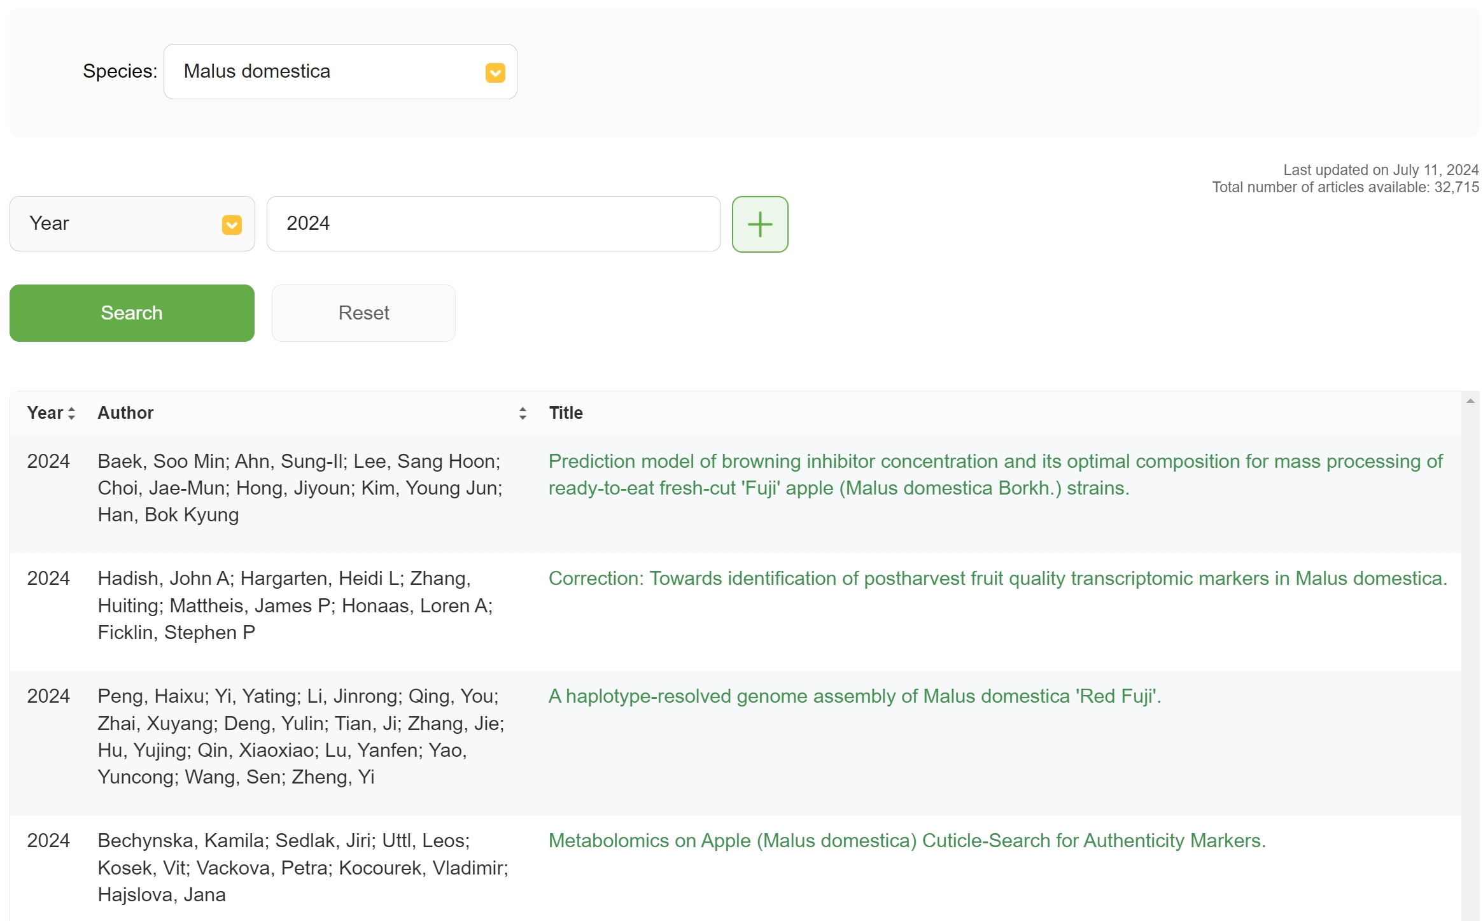Viewport: 1483px width, 921px height.
Task: Open the Species dropdown arrow
Action: (495, 73)
